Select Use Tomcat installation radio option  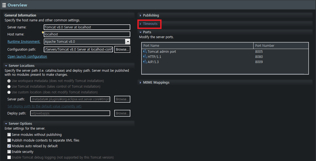pos(9,87)
